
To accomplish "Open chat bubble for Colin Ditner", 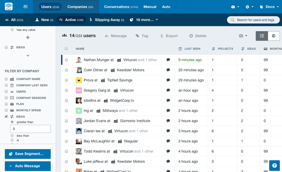I will click(x=168, y=70).
